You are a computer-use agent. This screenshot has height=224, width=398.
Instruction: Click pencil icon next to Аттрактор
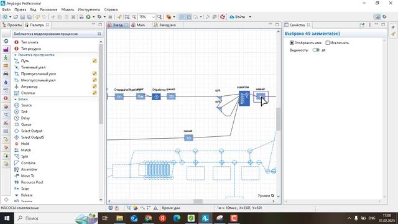95,86
